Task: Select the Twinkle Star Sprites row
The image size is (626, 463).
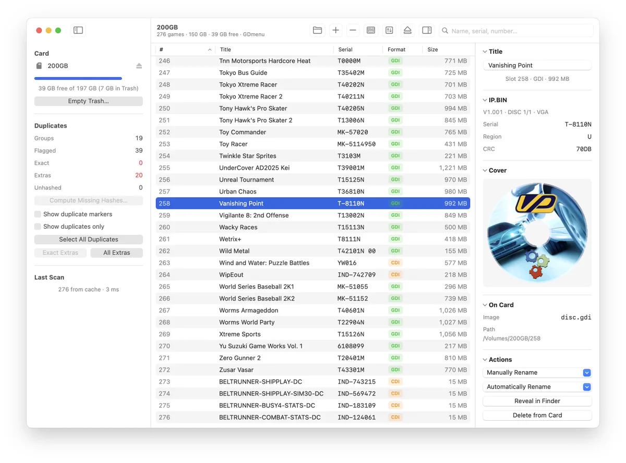Action: 313,156
